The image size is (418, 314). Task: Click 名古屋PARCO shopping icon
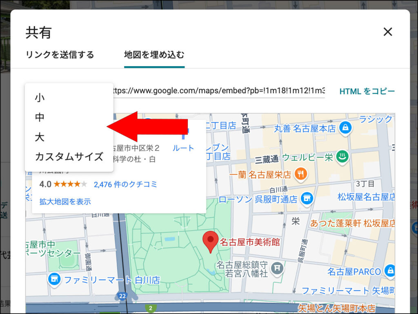(390, 271)
